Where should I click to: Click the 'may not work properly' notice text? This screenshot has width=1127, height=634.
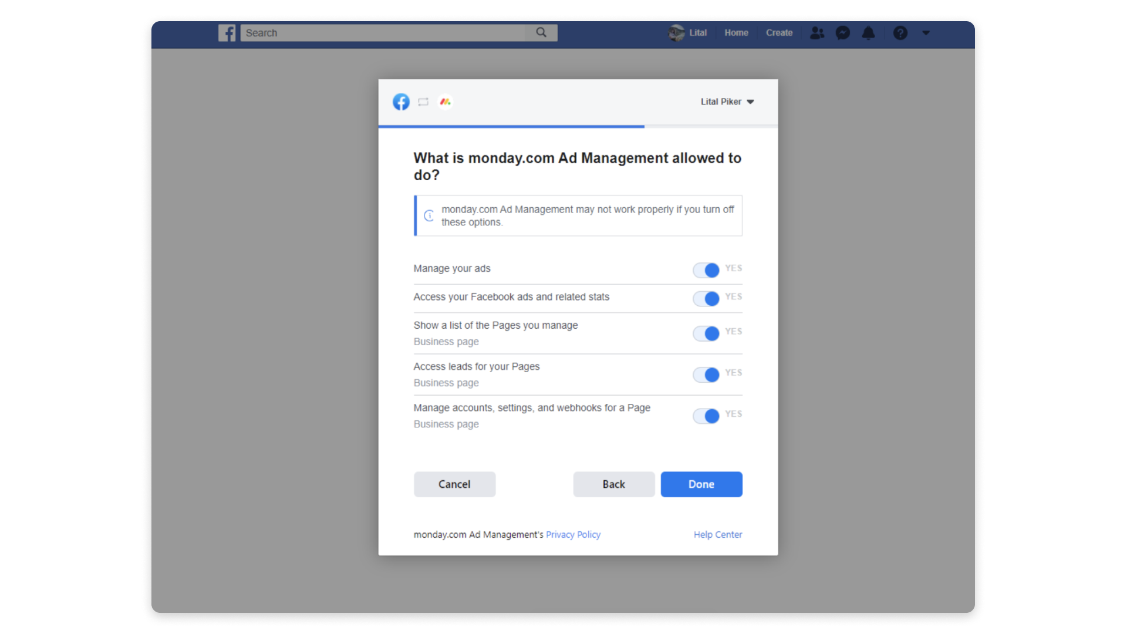pyautogui.click(x=588, y=215)
